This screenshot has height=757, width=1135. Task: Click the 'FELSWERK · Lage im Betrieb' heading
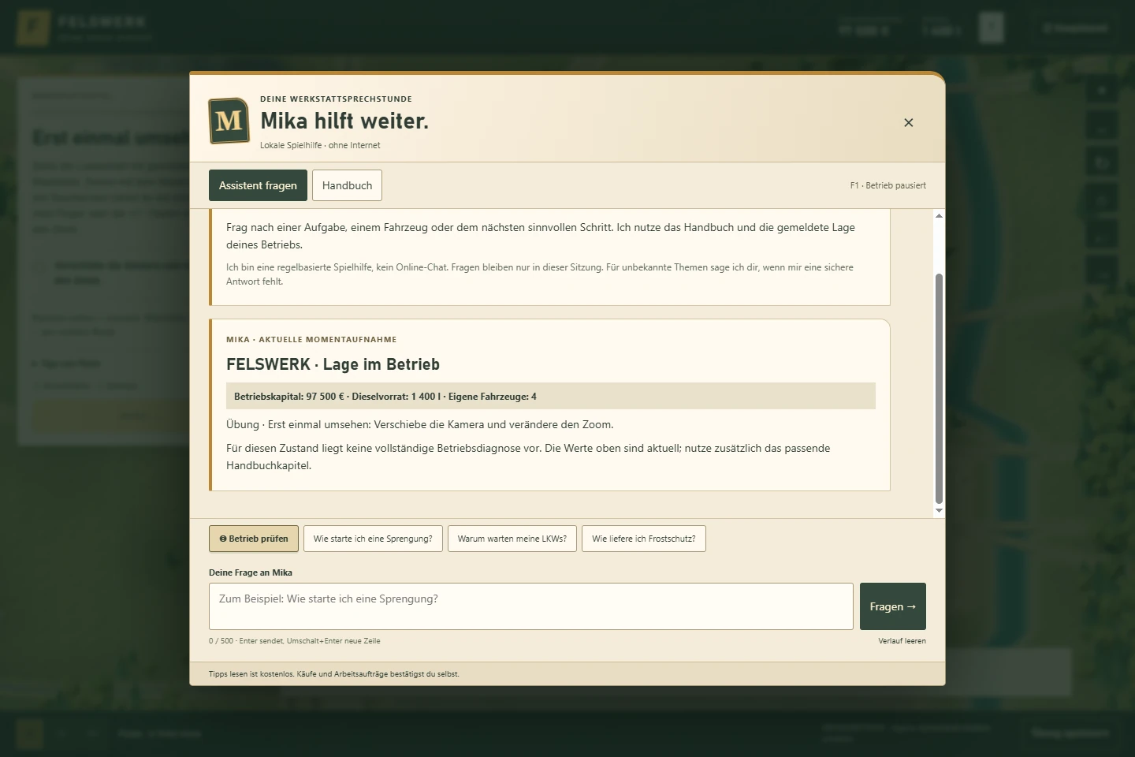(x=333, y=364)
